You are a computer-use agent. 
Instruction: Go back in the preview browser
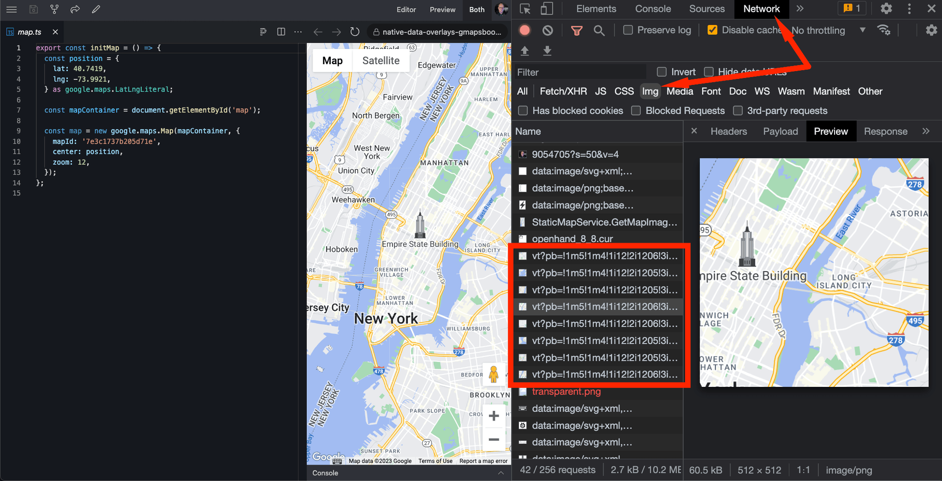pos(318,32)
